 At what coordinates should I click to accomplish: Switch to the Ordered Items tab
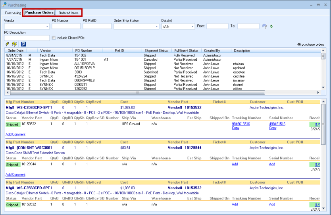point(68,13)
